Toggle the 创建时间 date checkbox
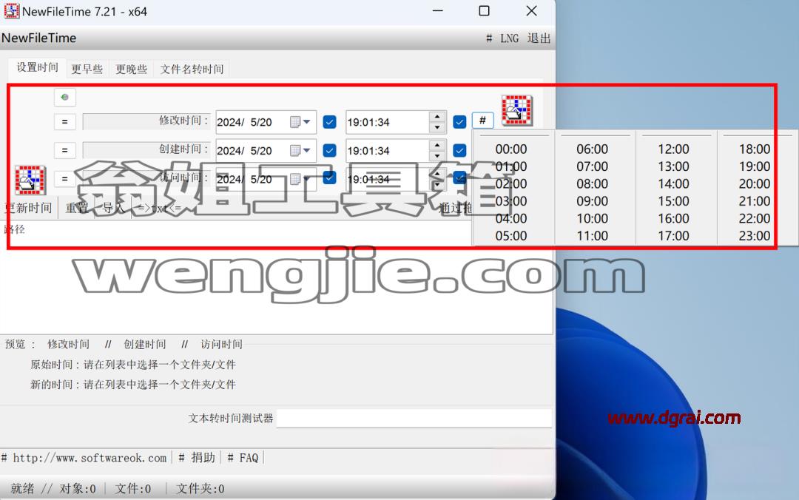799x500 pixels. point(330,150)
